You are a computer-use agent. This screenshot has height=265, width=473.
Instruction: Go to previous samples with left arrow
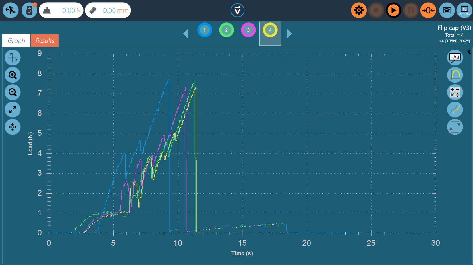(186, 34)
